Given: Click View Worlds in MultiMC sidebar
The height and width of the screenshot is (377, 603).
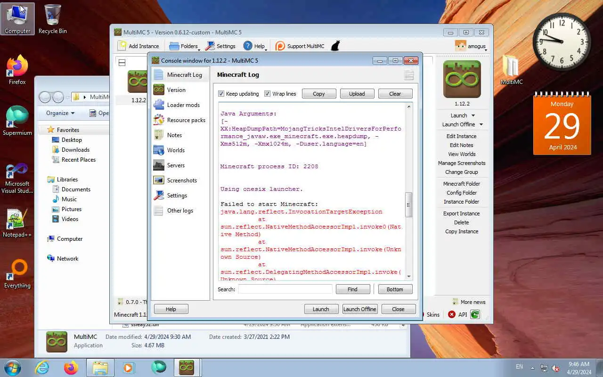Looking at the screenshot, I should (462, 154).
